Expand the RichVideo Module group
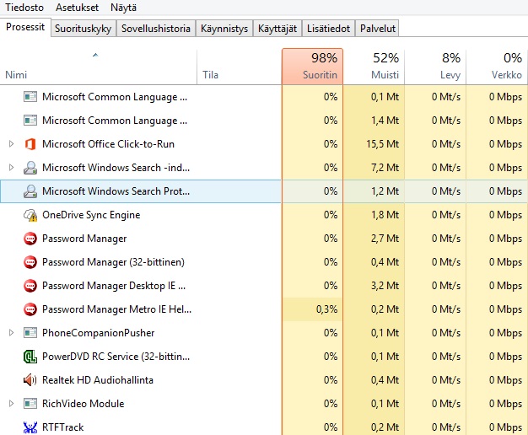The width and height of the screenshot is (528, 435). tap(11, 403)
